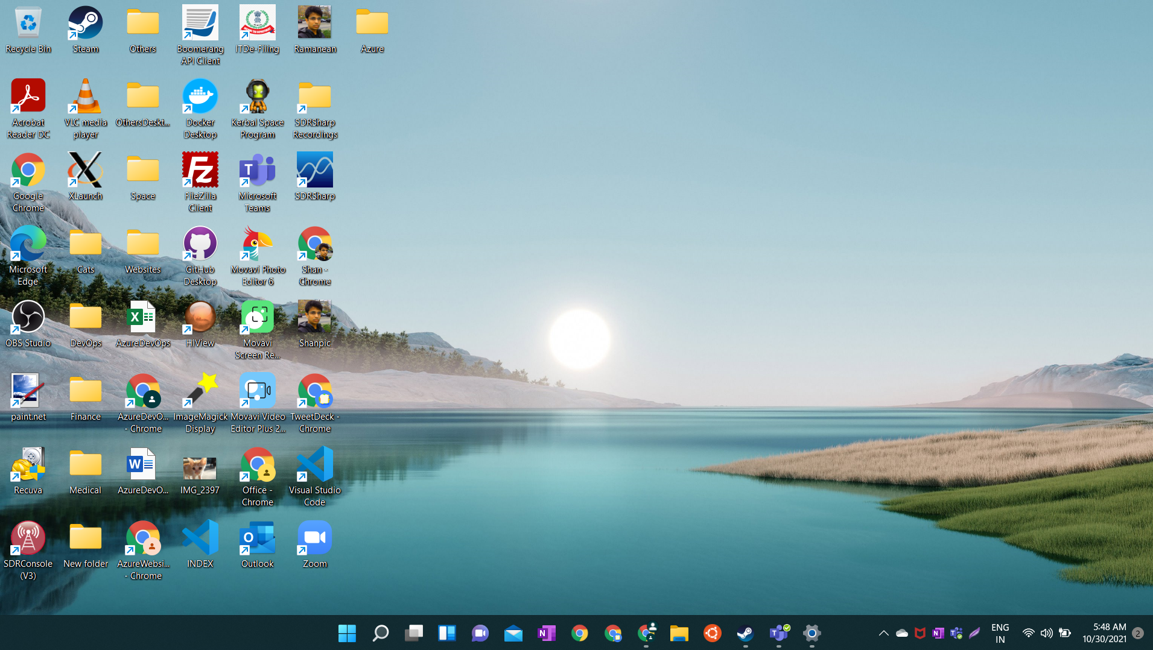Select the Zoom desktop shortcut

click(315, 544)
